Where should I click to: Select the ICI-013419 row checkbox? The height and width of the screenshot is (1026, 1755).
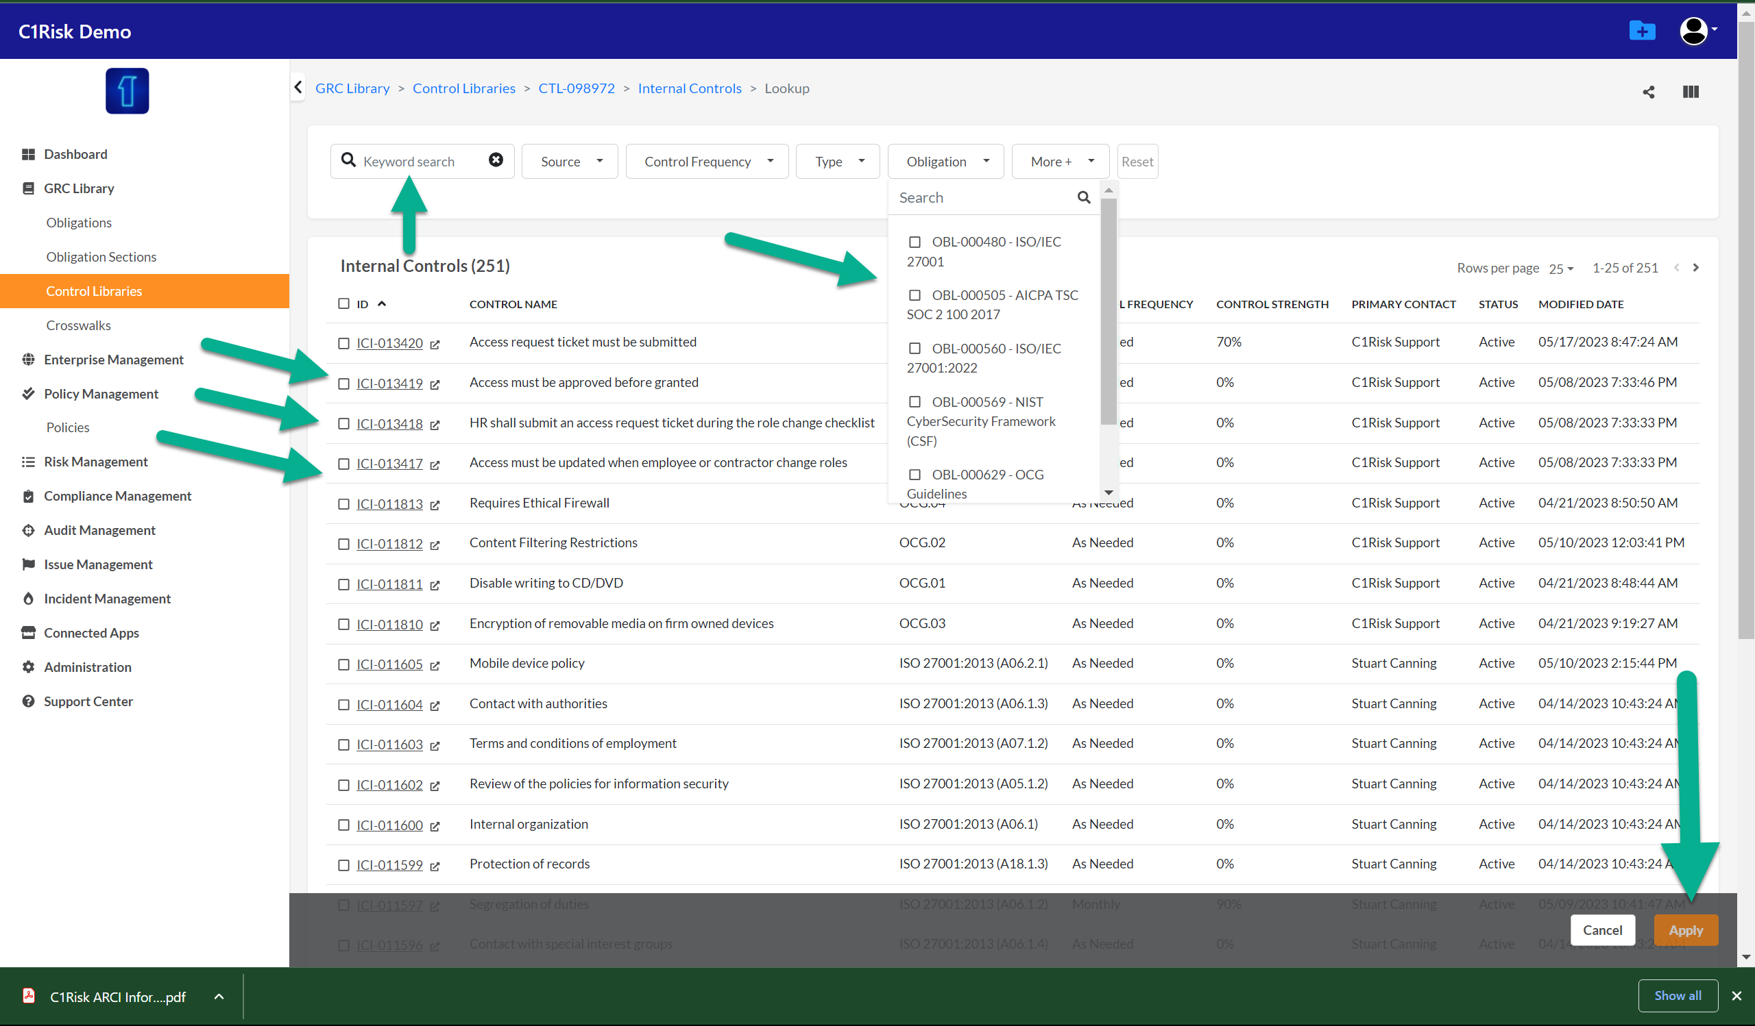[343, 384]
